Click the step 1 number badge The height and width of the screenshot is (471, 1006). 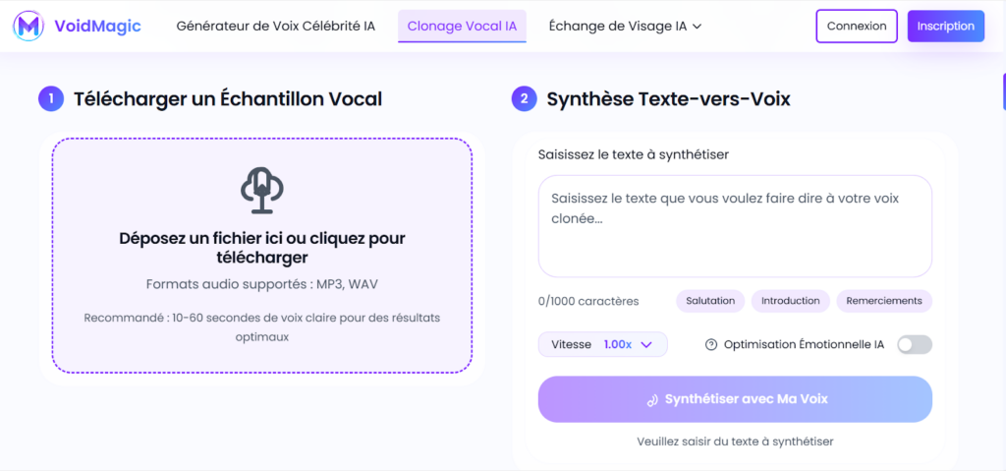tap(51, 98)
